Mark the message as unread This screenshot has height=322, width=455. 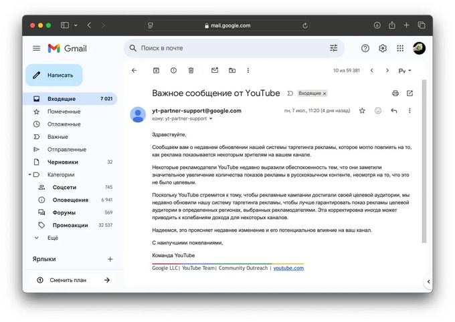pos(215,70)
